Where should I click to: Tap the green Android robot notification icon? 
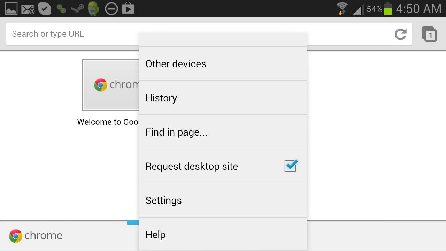[x=93, y=9]
